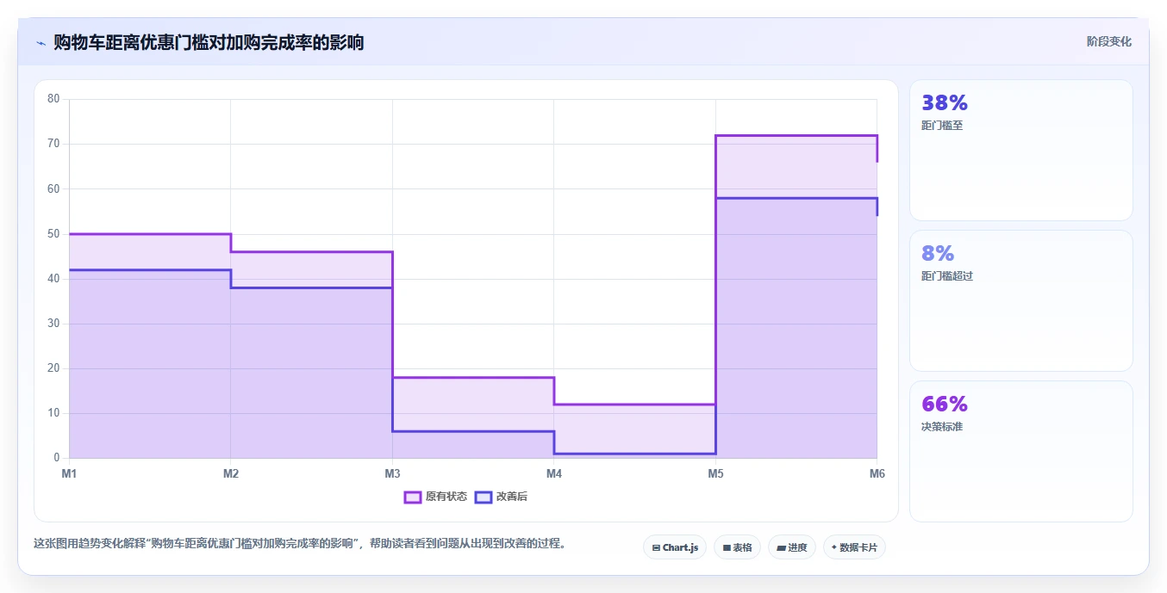Select the 表格 tag pill

click(737, 547)
